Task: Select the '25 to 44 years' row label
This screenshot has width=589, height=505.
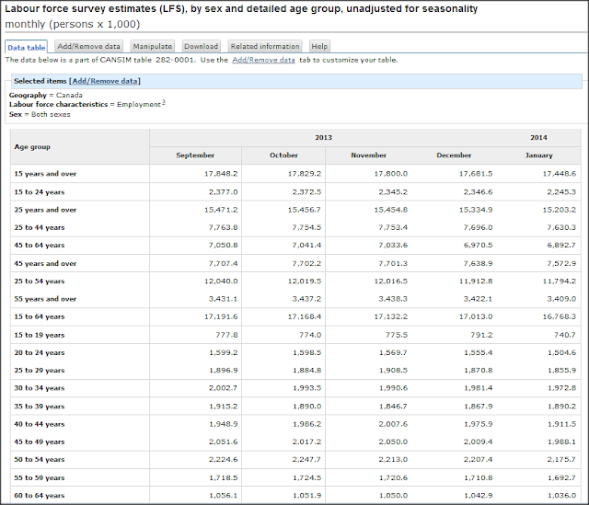Action: point(40,227)
